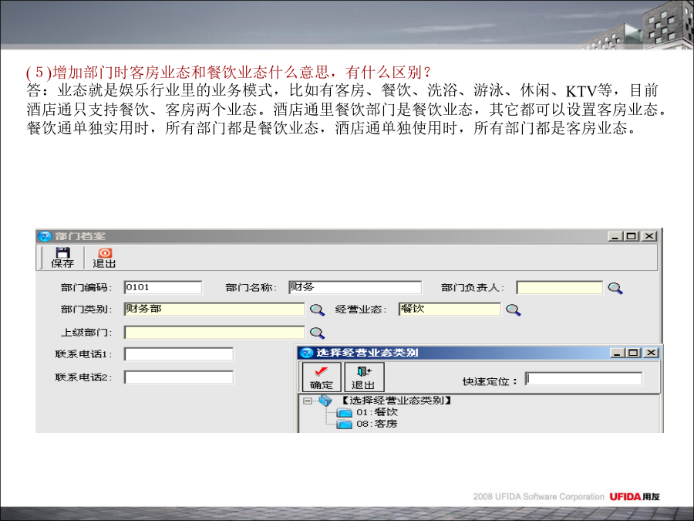The image size is (694, 521).
Task: Open lookup magnifier next to 部门负责人
Action: click(615, 288)
